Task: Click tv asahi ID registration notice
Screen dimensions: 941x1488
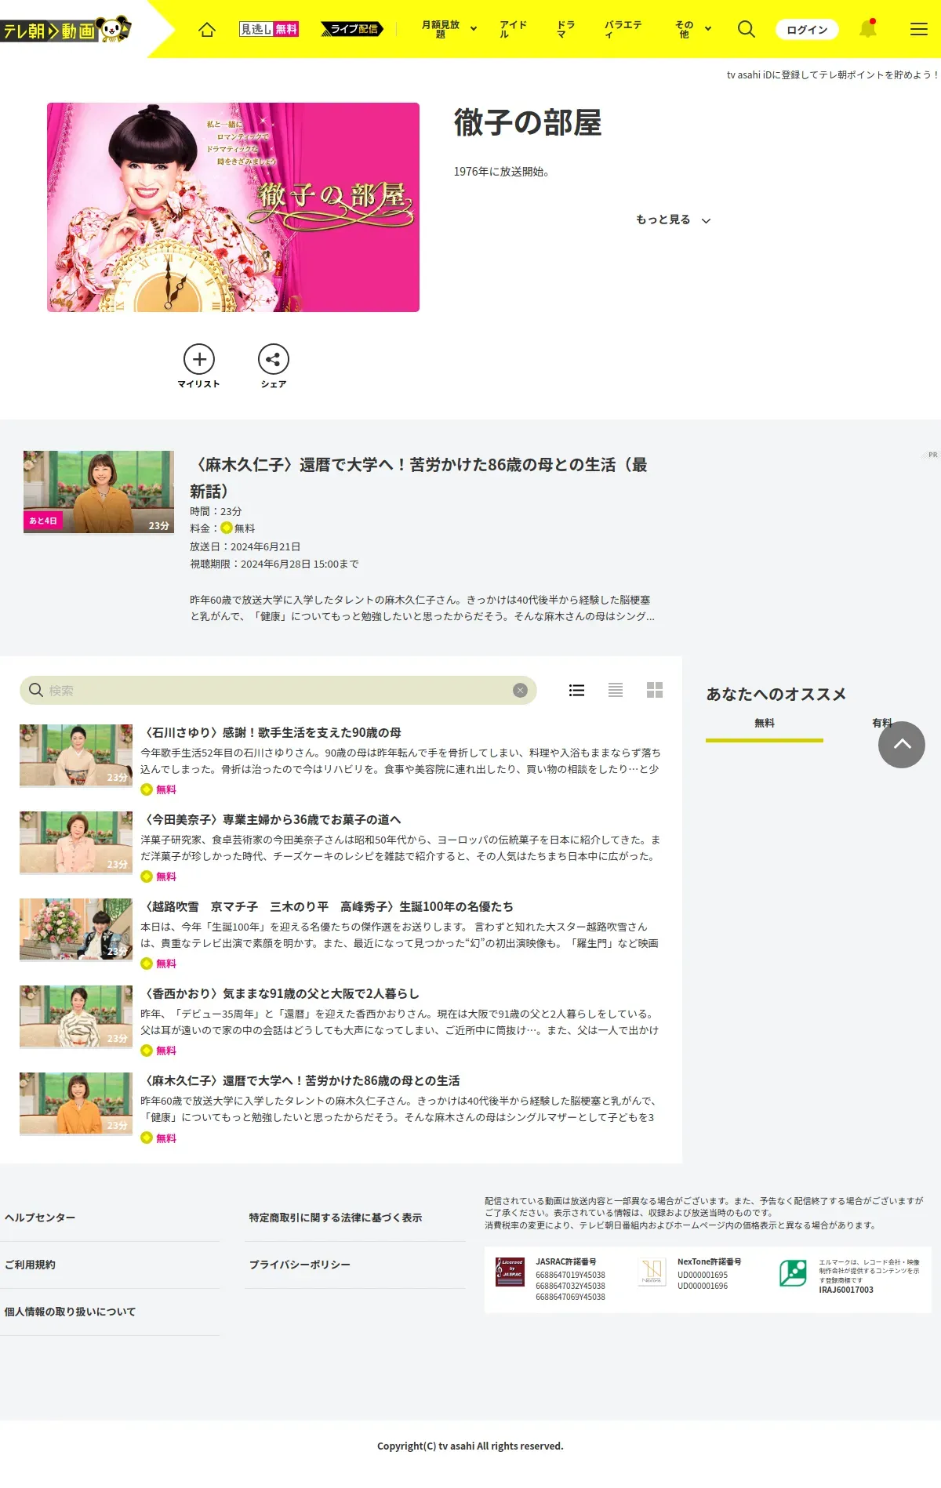Action: point(833,74)
